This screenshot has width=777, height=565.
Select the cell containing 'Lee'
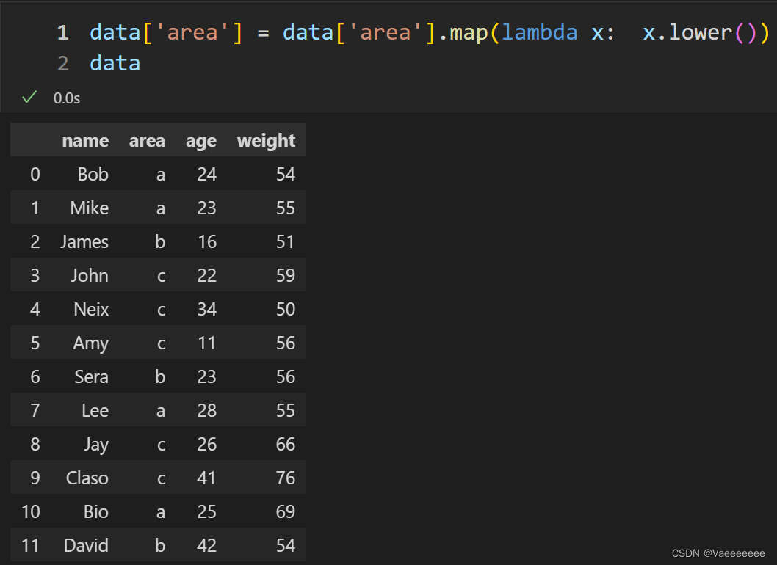95,410
